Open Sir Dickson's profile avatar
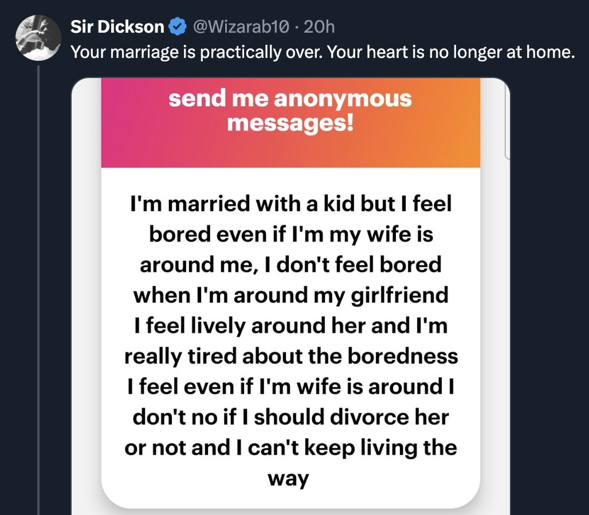589x515 pixels. [x=37, y=37]
